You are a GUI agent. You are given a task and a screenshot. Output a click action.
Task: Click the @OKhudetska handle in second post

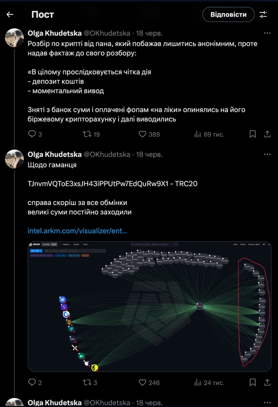coord(107,154)
